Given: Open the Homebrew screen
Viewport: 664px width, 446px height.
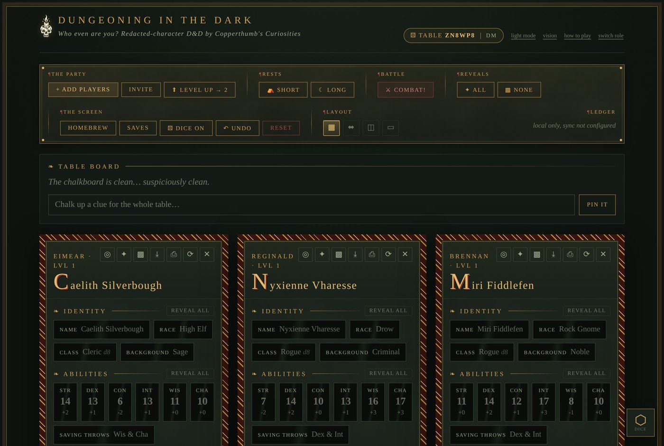Looking at the screenshot, I should coord(88,128).
